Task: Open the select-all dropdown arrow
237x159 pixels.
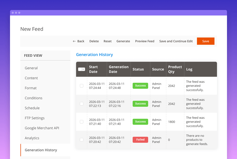Action: [x=83, y=69]
